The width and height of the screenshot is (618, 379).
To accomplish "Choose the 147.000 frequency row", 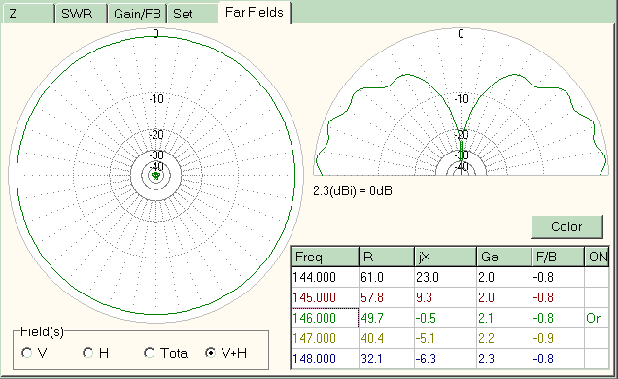I will [450, 338].
